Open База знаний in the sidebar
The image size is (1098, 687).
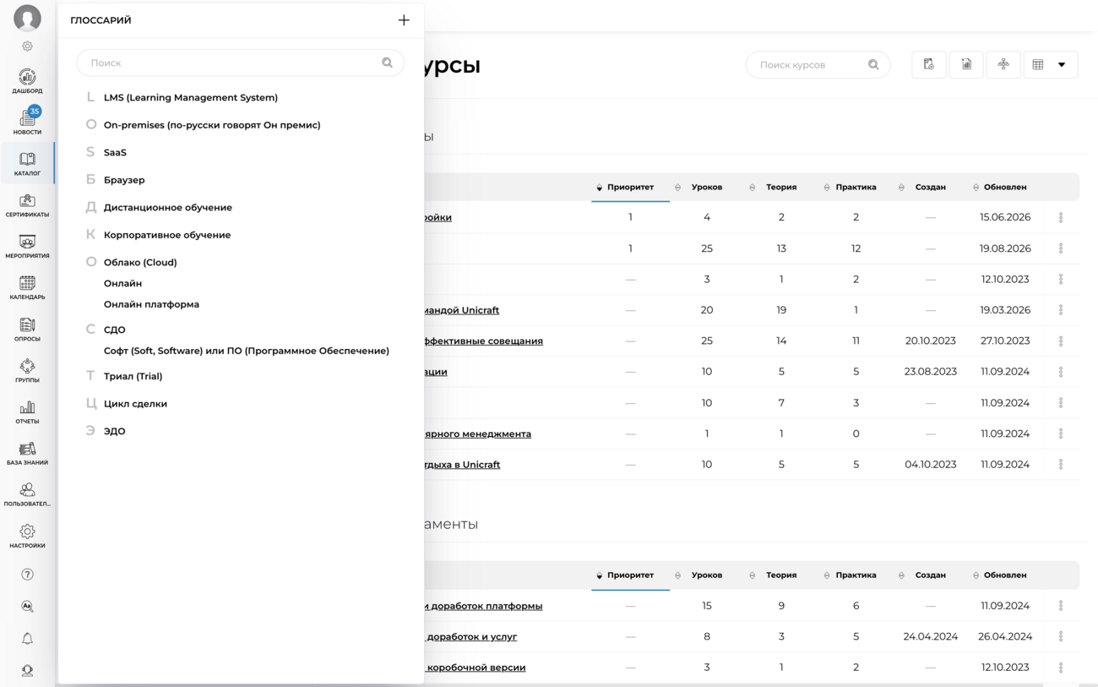coord(27,453)
